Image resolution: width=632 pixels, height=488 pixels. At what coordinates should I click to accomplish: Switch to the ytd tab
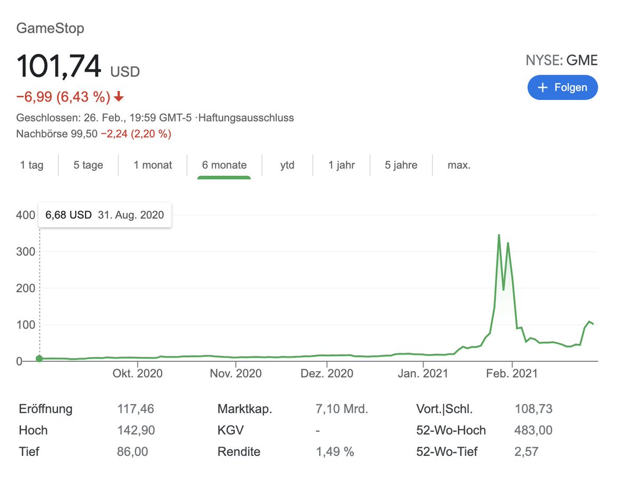tap(287, 165)
